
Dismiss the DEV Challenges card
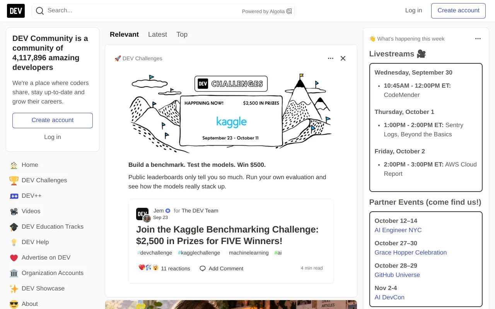pos(343,58)
